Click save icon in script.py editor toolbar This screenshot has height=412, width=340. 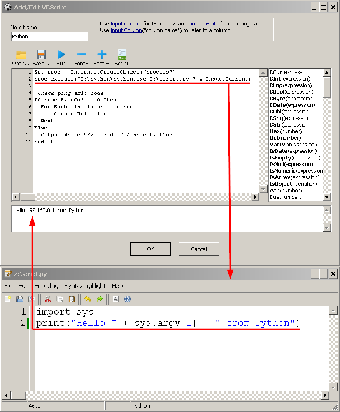click(x=32, y=299)
